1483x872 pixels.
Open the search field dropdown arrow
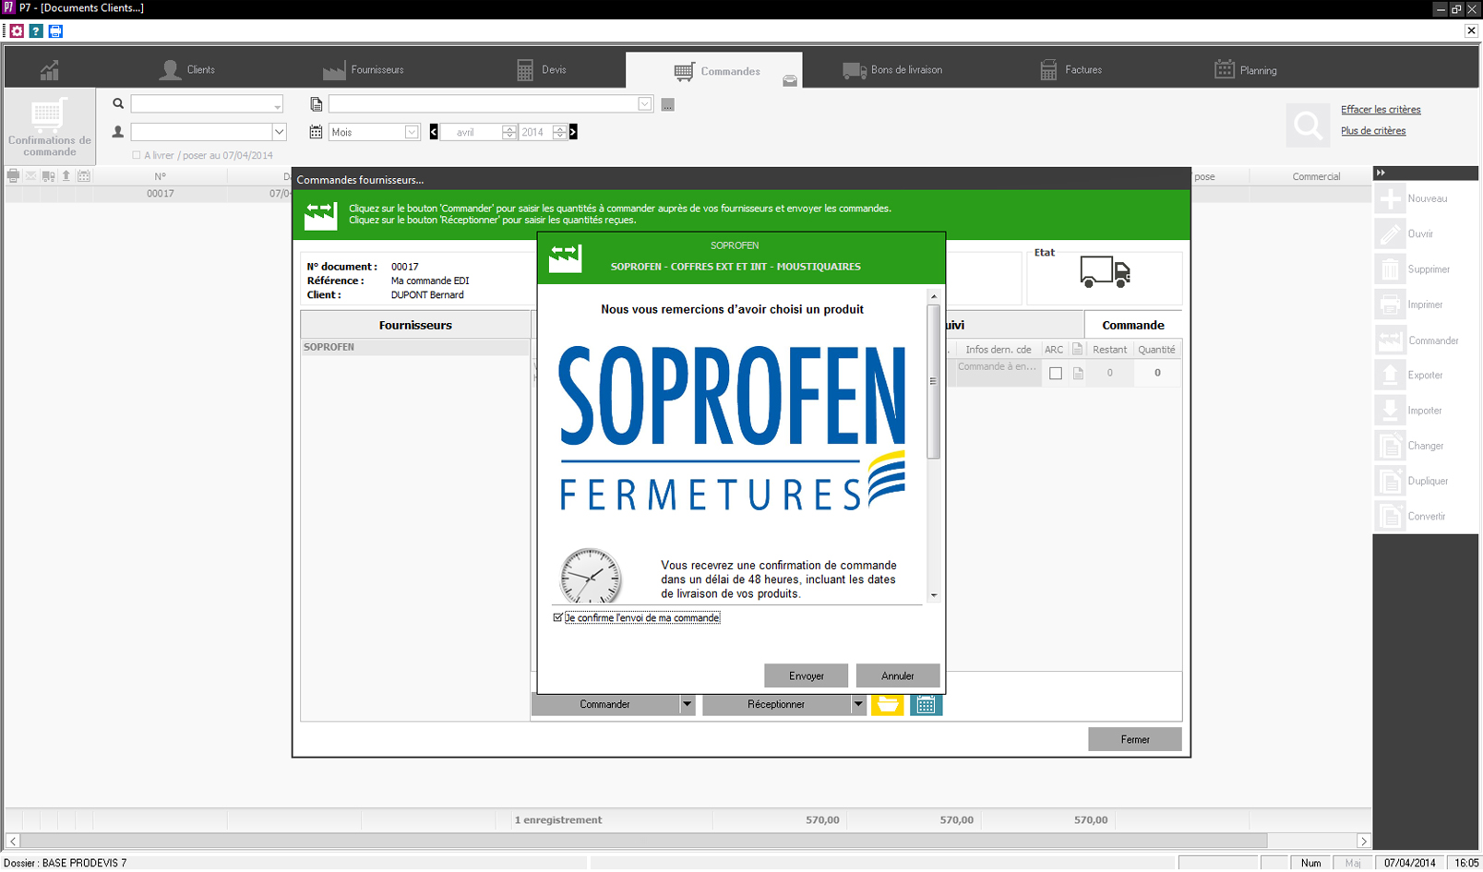[x=277, y=105]
